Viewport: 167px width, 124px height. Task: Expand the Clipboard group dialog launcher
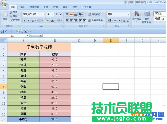click(x=19, y=26)
